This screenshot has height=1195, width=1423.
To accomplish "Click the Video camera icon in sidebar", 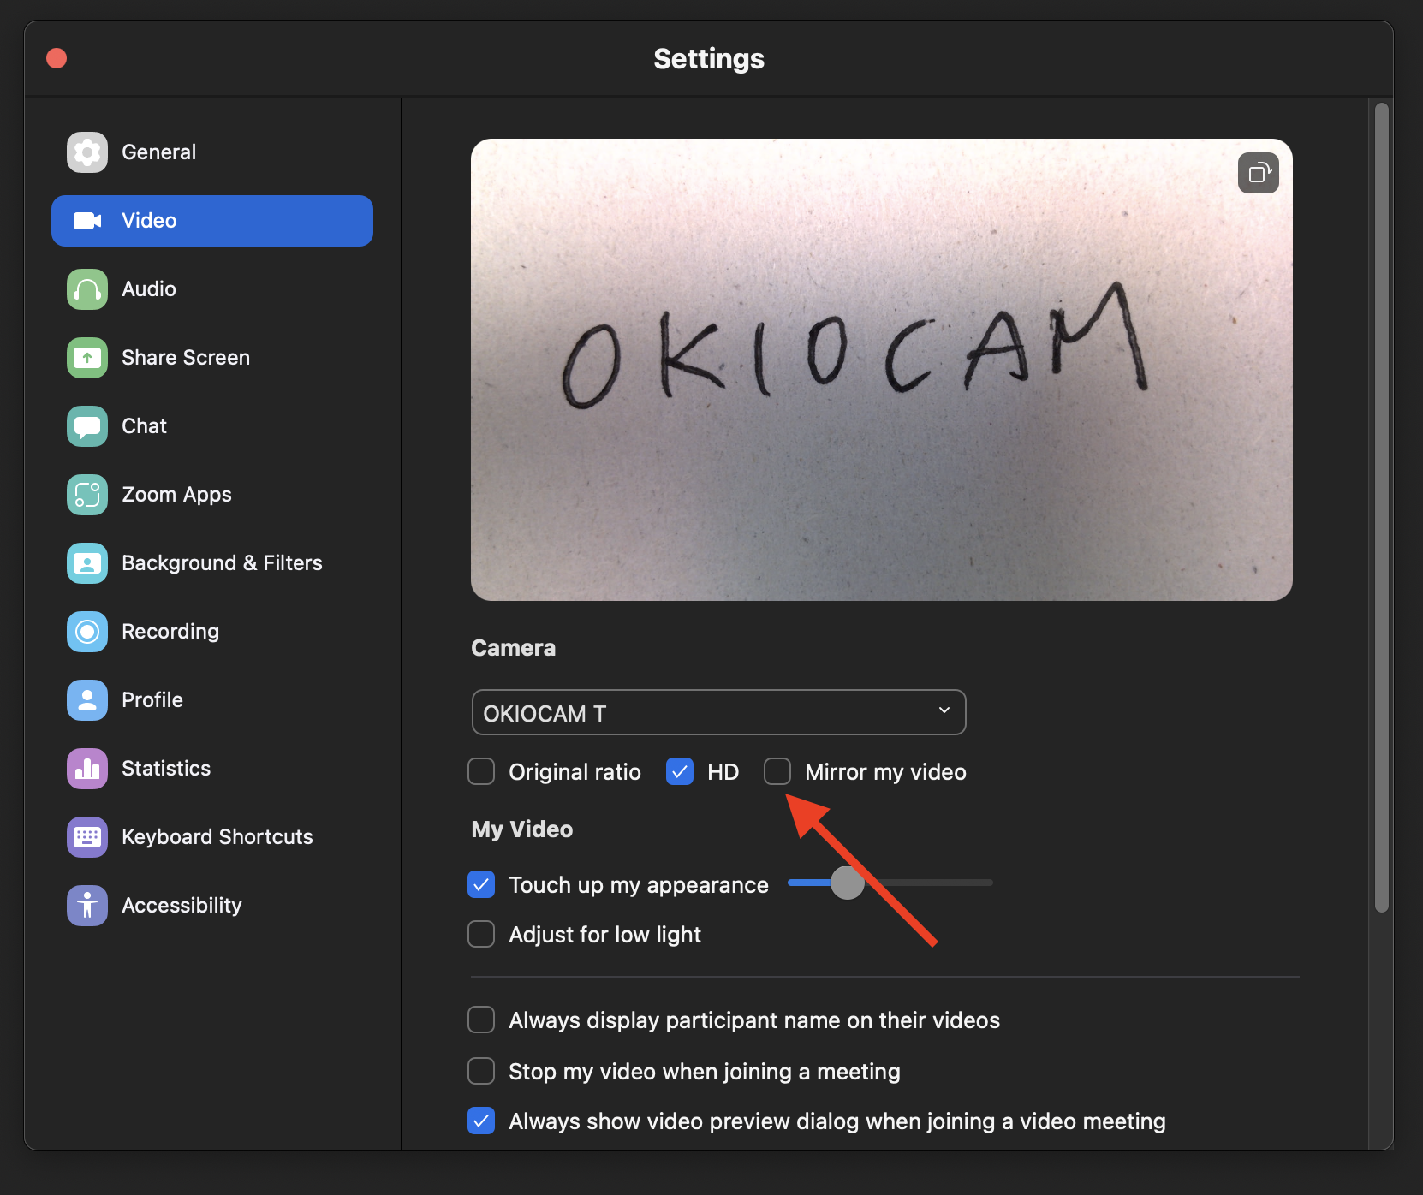I will [87, 221].
